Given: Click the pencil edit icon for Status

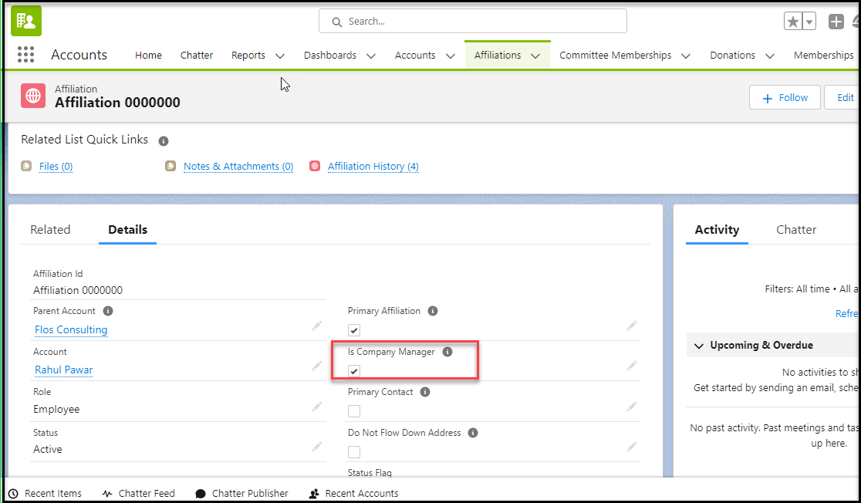Looking at the screenshot, I should [317, 447].
